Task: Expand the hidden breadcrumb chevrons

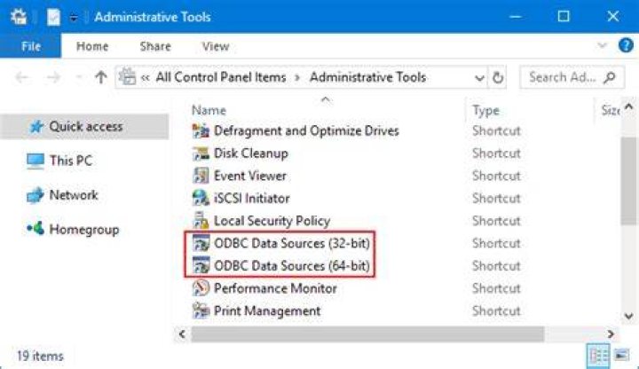Action: click(x=145, y=78)
